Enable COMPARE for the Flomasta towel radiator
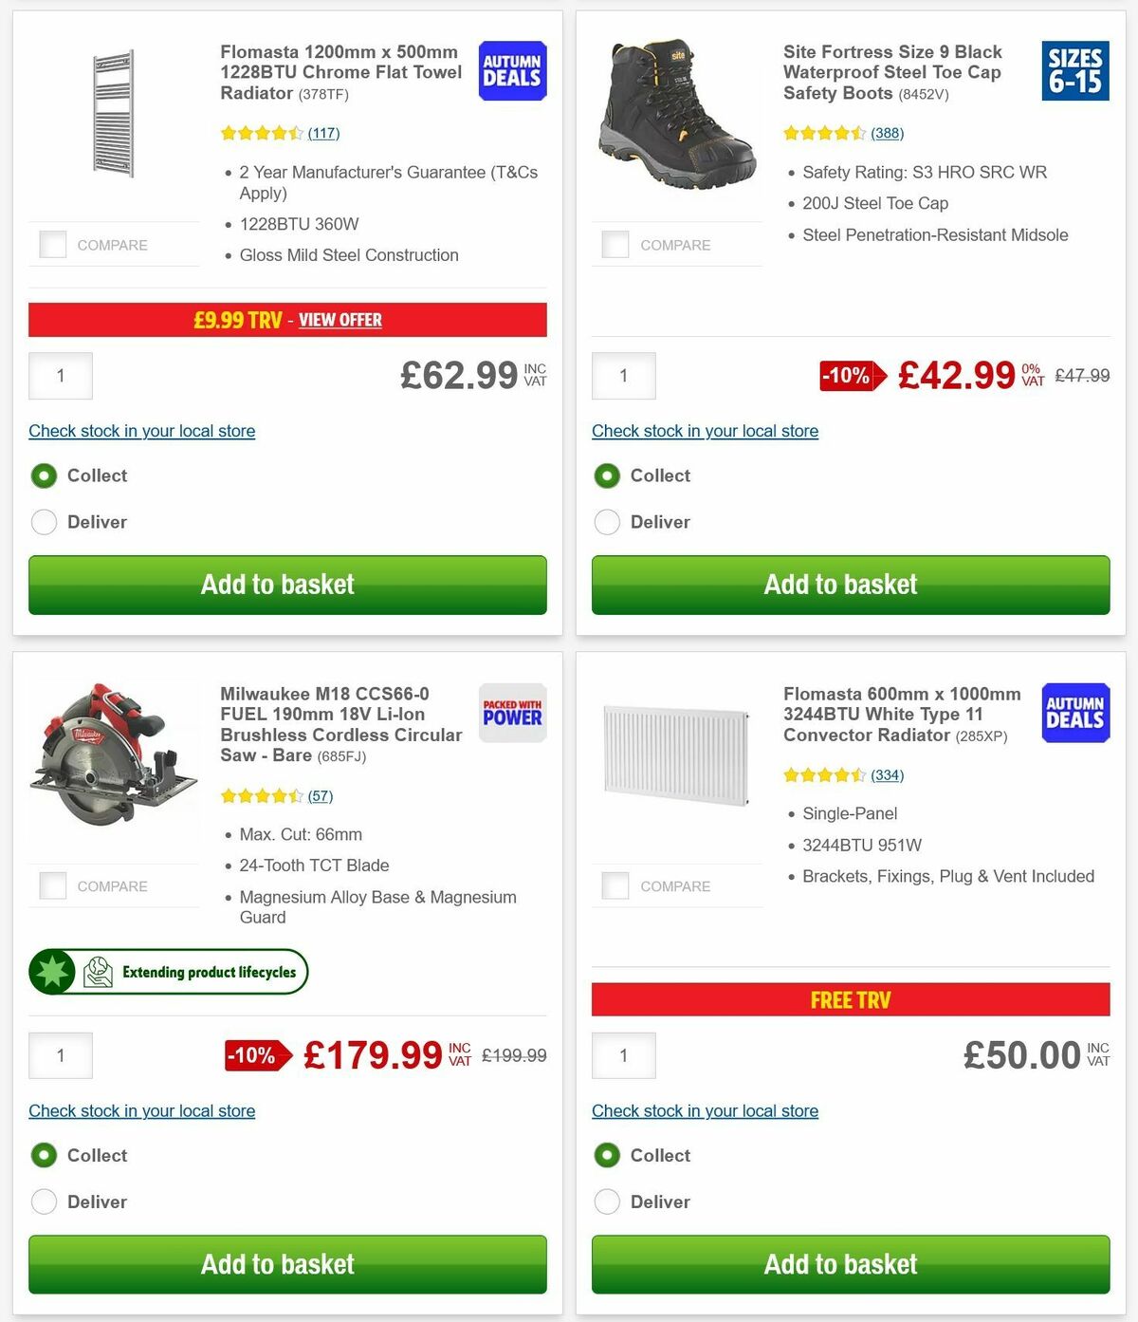This screenshot has width=1138, height=1322. click(x=52, y=244)
